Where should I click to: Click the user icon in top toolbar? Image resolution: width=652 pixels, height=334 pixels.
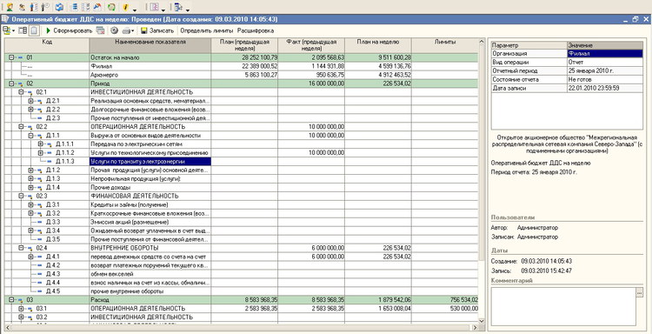(10, 7)
